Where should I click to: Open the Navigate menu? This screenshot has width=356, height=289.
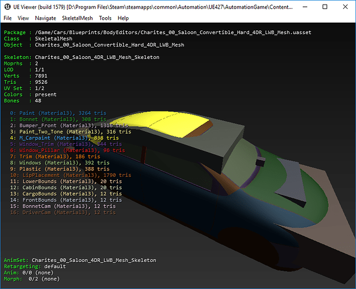(45, 18)
